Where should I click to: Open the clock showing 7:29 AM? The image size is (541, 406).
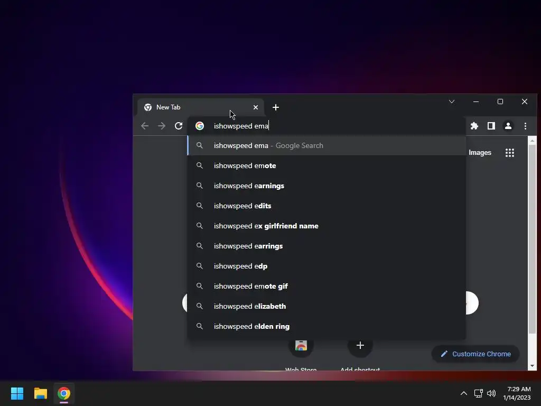coord(517,393)
